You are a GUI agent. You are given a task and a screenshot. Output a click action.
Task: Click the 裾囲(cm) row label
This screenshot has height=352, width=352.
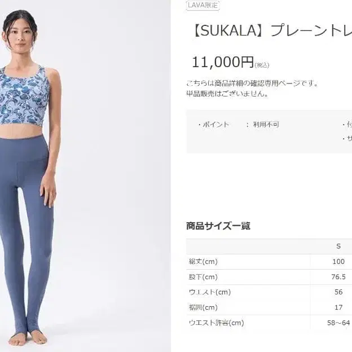(x=203, y=307)
